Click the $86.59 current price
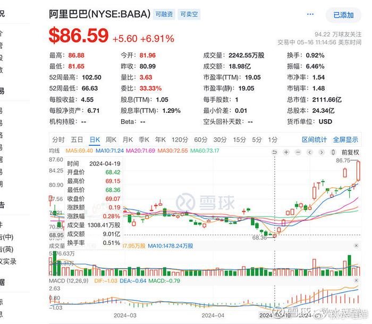 79,36
